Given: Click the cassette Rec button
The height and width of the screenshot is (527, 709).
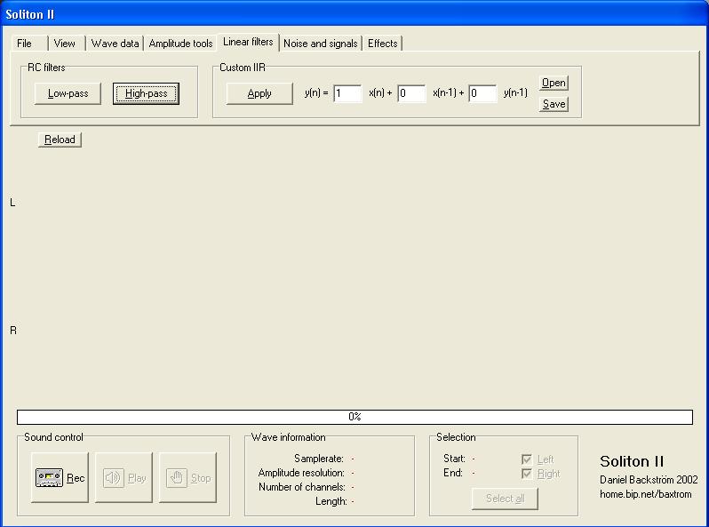Looking at the screenshot, I should click(60, 478).
